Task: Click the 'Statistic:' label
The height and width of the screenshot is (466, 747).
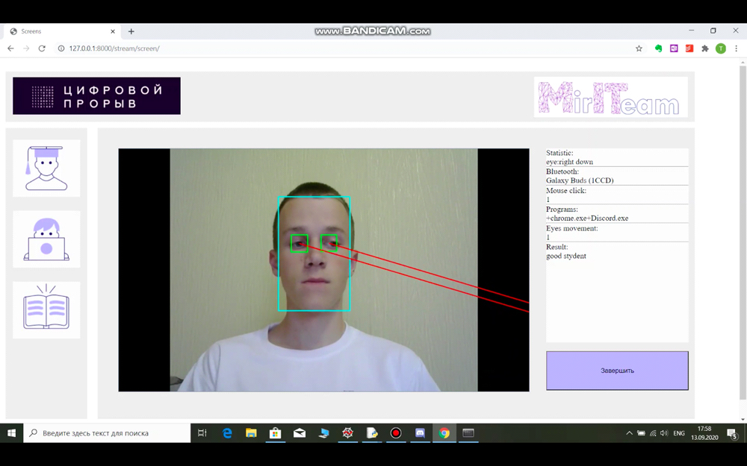Action: [560, 153]
